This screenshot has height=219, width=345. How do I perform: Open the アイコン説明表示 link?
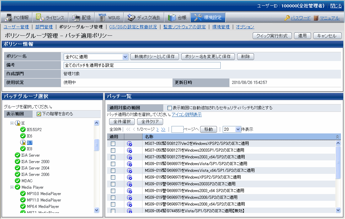(x=187, y=115)
